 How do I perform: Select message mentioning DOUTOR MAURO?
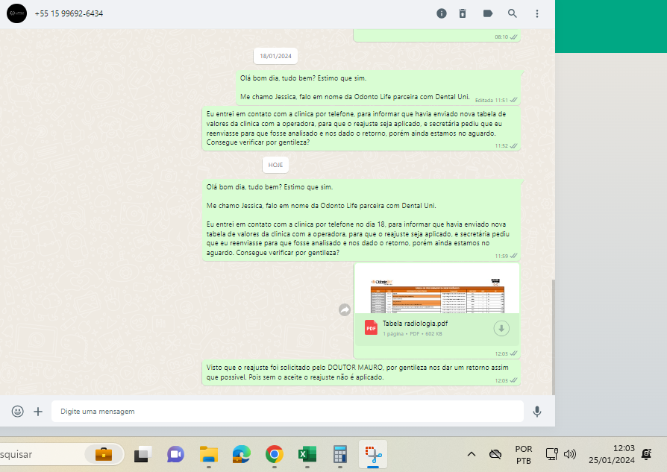[361, 373]
